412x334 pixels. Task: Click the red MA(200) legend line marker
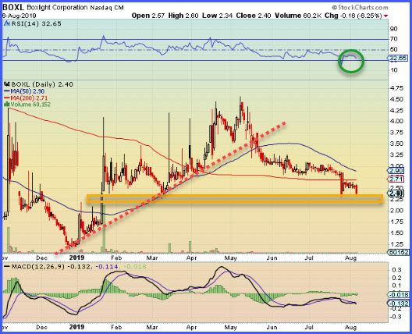[x=7, y=98]
